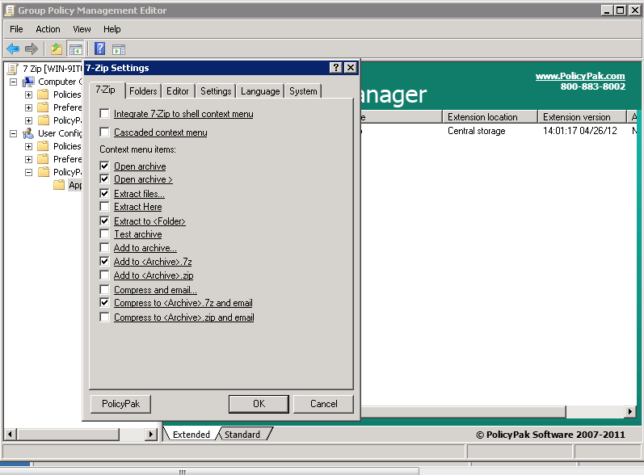The width and height of the screenshot is (644, 475).
Task: Select 7 Zip [WIN-9IT root tree node
Action: tap(52, 69)
